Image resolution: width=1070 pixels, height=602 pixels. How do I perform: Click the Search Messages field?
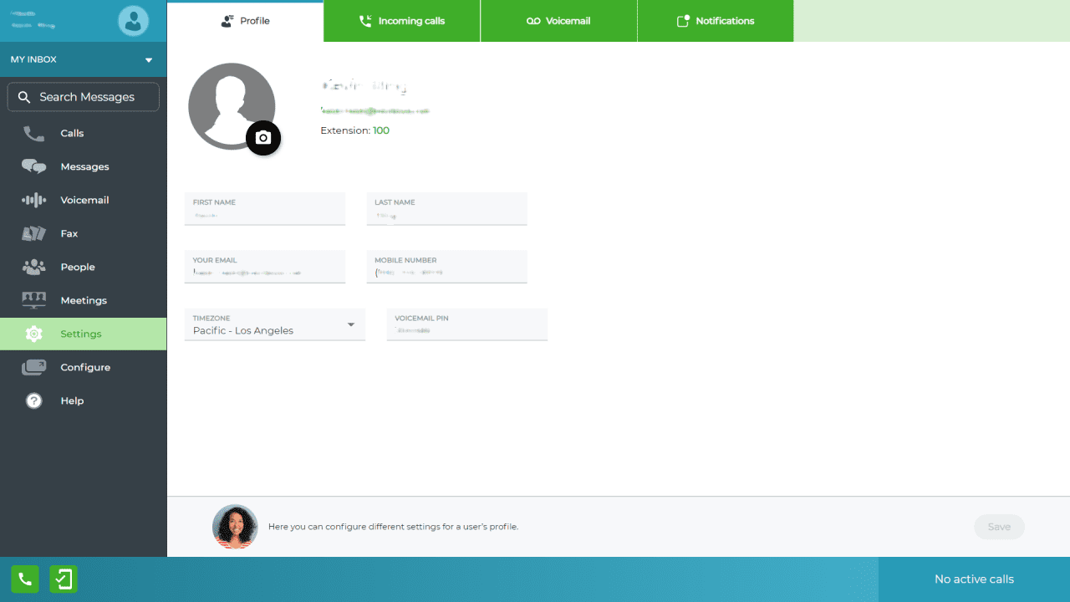84,97
